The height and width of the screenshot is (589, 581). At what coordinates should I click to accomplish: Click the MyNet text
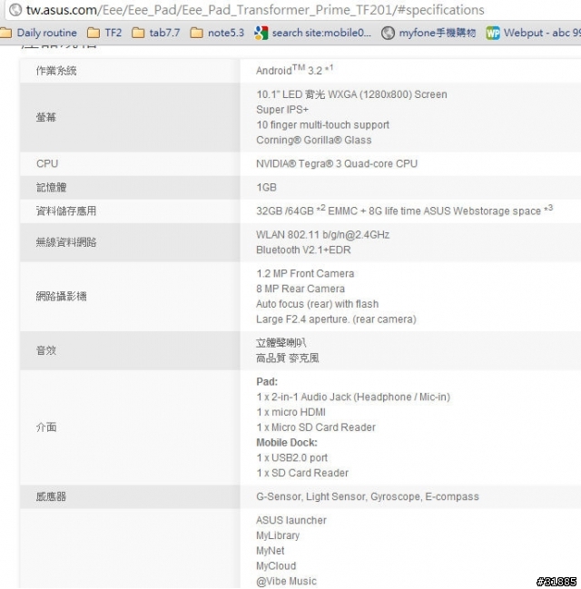coord(271,551)
